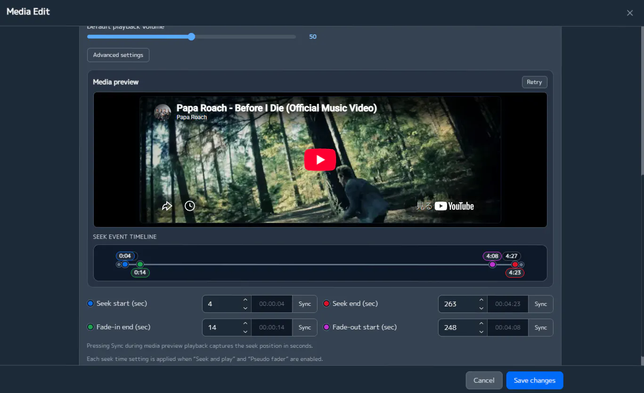Click the 00:00:14 time field

[272, 327]
